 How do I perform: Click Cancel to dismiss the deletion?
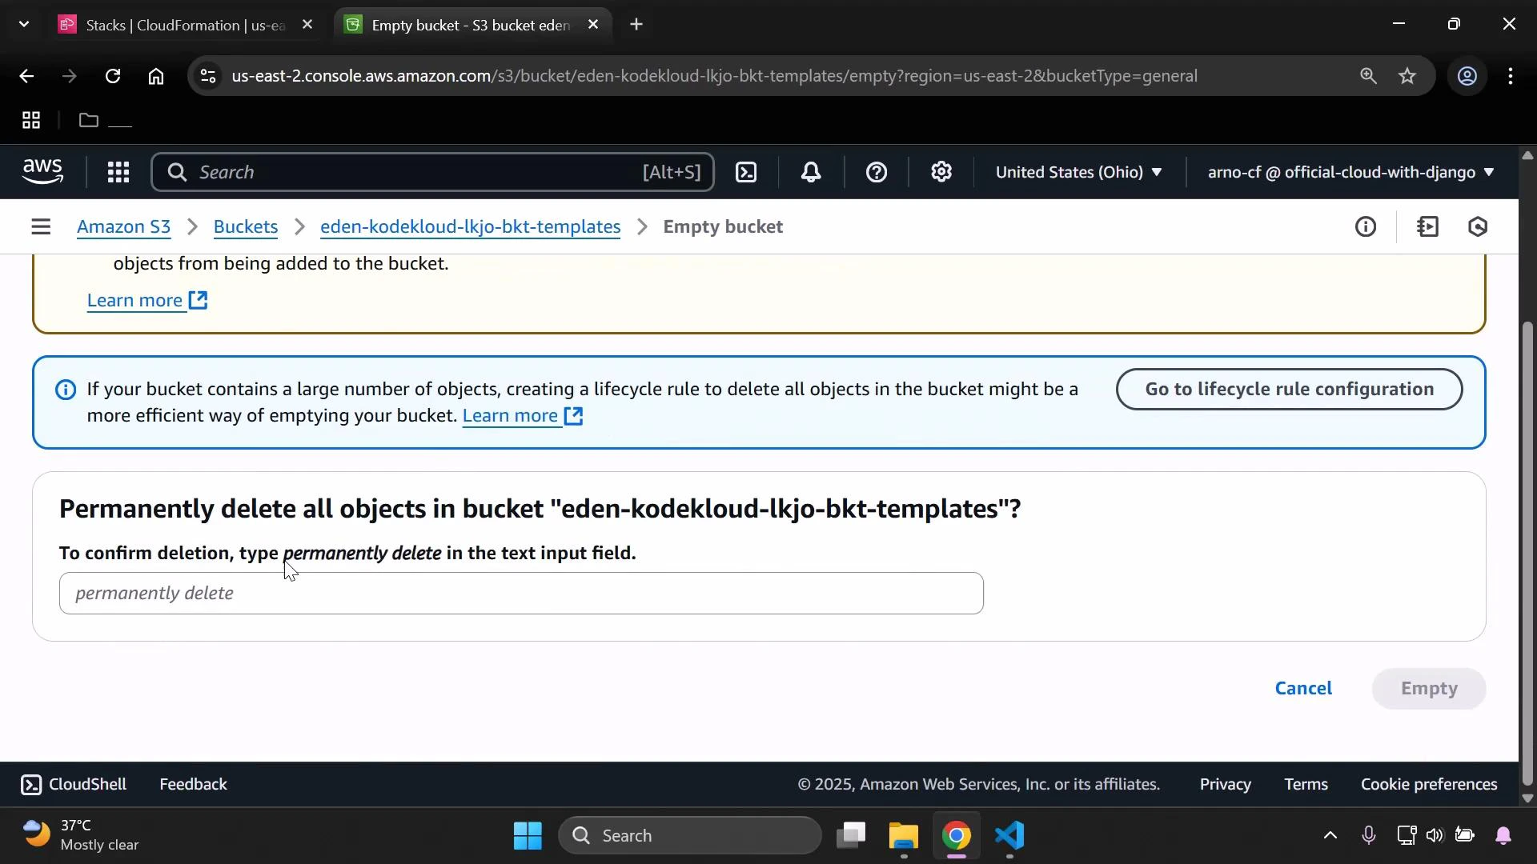pyautogui.click(x=1303, y=688)
